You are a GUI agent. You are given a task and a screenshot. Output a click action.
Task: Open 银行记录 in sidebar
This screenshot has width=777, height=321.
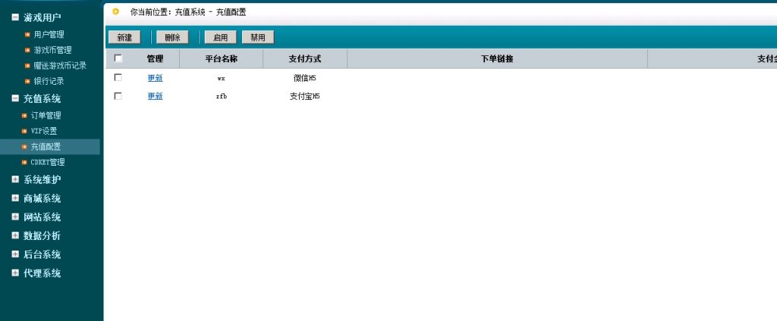tap(49, 80)
